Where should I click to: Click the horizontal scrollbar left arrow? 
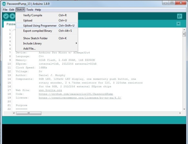[14, 113]
